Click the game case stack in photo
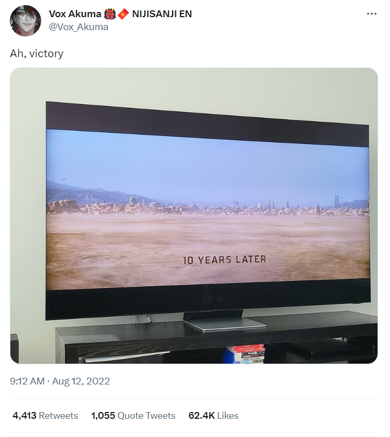390x437 pixels. [244, 354]
